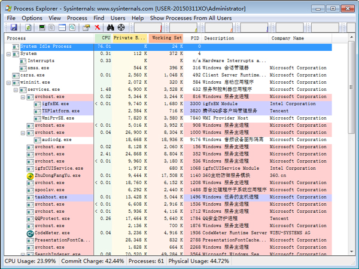Sort by the Private Bytes column header
This screenshot has height=269, width=359.
click(x=130, y=38)
